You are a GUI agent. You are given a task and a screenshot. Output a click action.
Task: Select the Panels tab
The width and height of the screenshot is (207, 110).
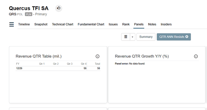139,24
